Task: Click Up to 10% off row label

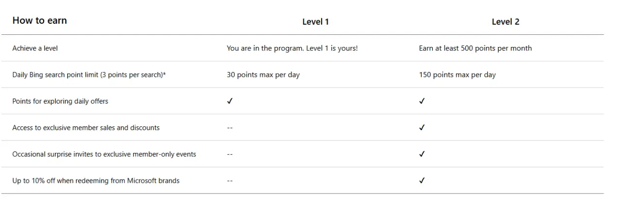Action: [96, 180]
